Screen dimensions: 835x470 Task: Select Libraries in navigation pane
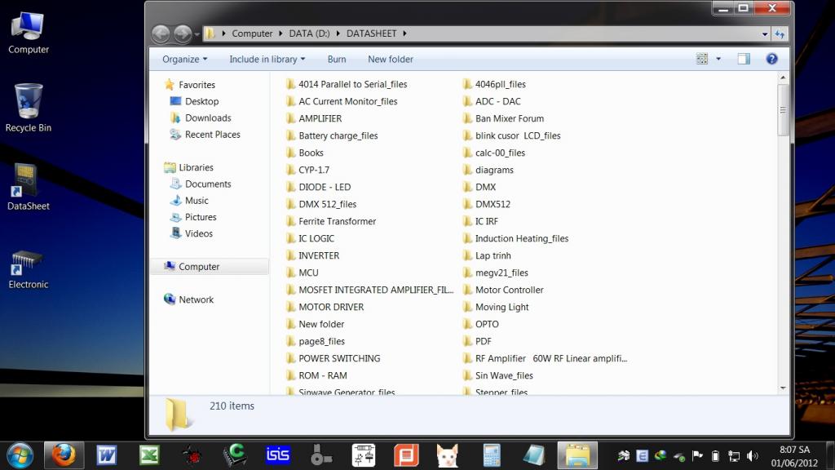tap(196, 167)
